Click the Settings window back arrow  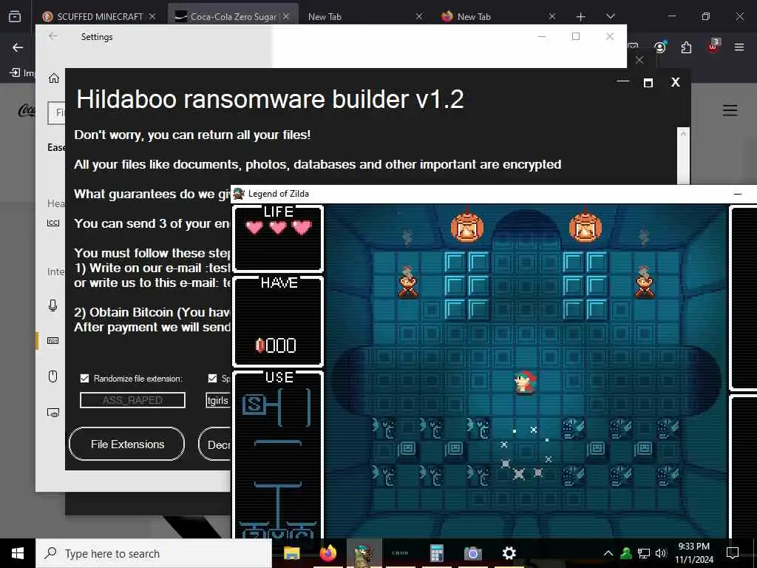tap(53, 36)
